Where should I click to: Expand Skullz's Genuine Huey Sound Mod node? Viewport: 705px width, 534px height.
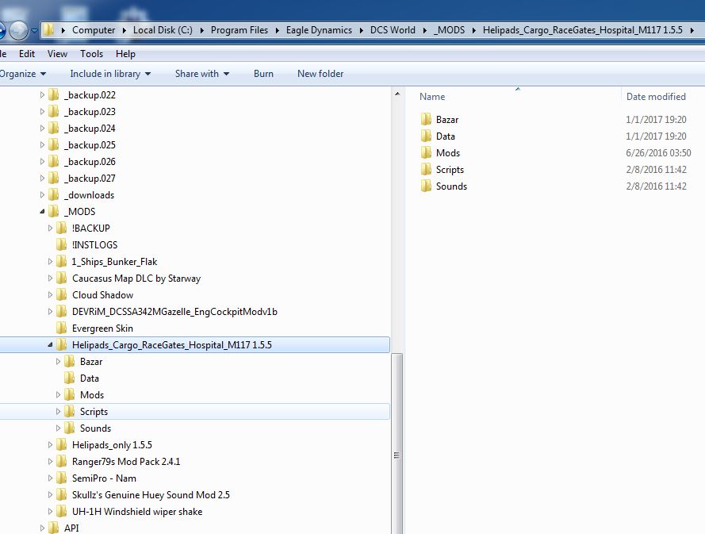pos(51,495)
